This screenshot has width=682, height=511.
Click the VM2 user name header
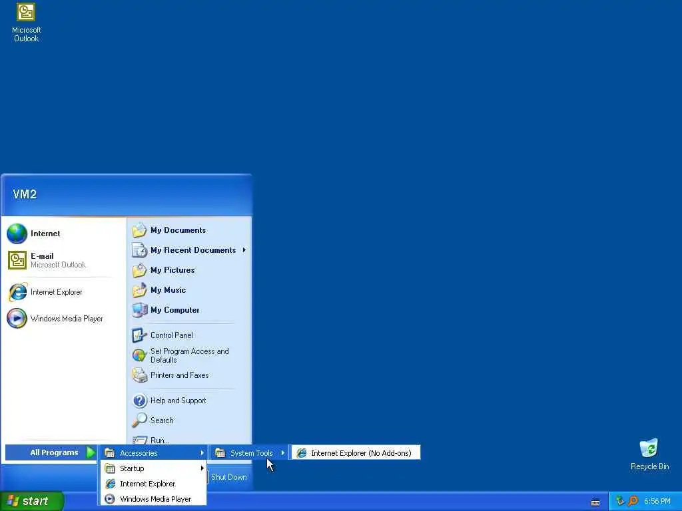(x=25, y=194)
